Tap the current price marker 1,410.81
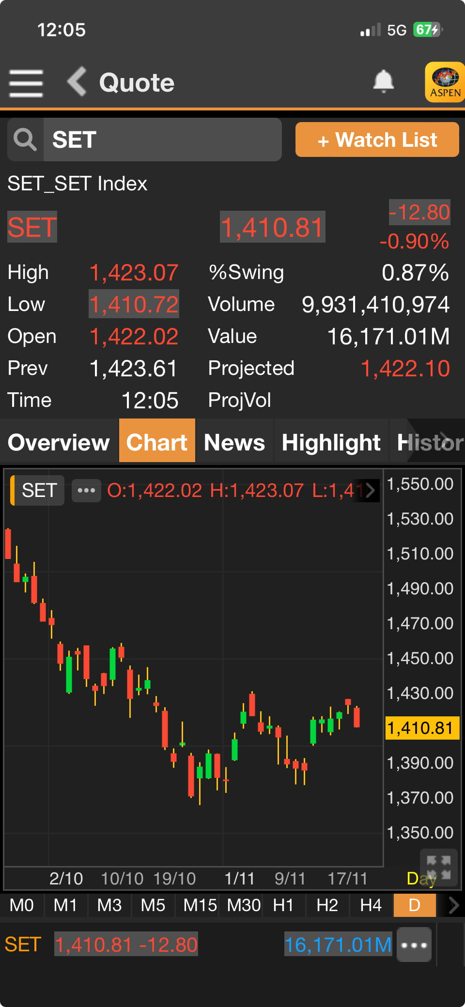Image resolution: width=465 pixels, height=1007 pixels. (421, 728)
